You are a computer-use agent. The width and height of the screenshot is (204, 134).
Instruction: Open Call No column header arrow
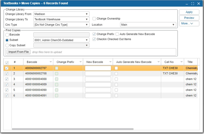pyautogui.click(x=181, y=62)
